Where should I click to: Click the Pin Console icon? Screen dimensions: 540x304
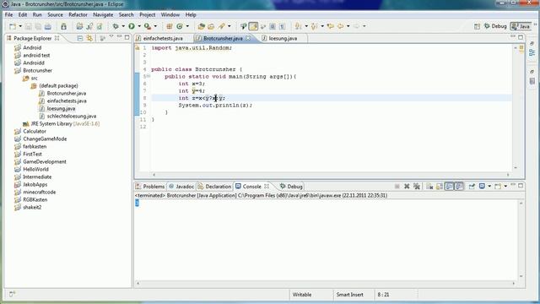[x=472, y=186]
